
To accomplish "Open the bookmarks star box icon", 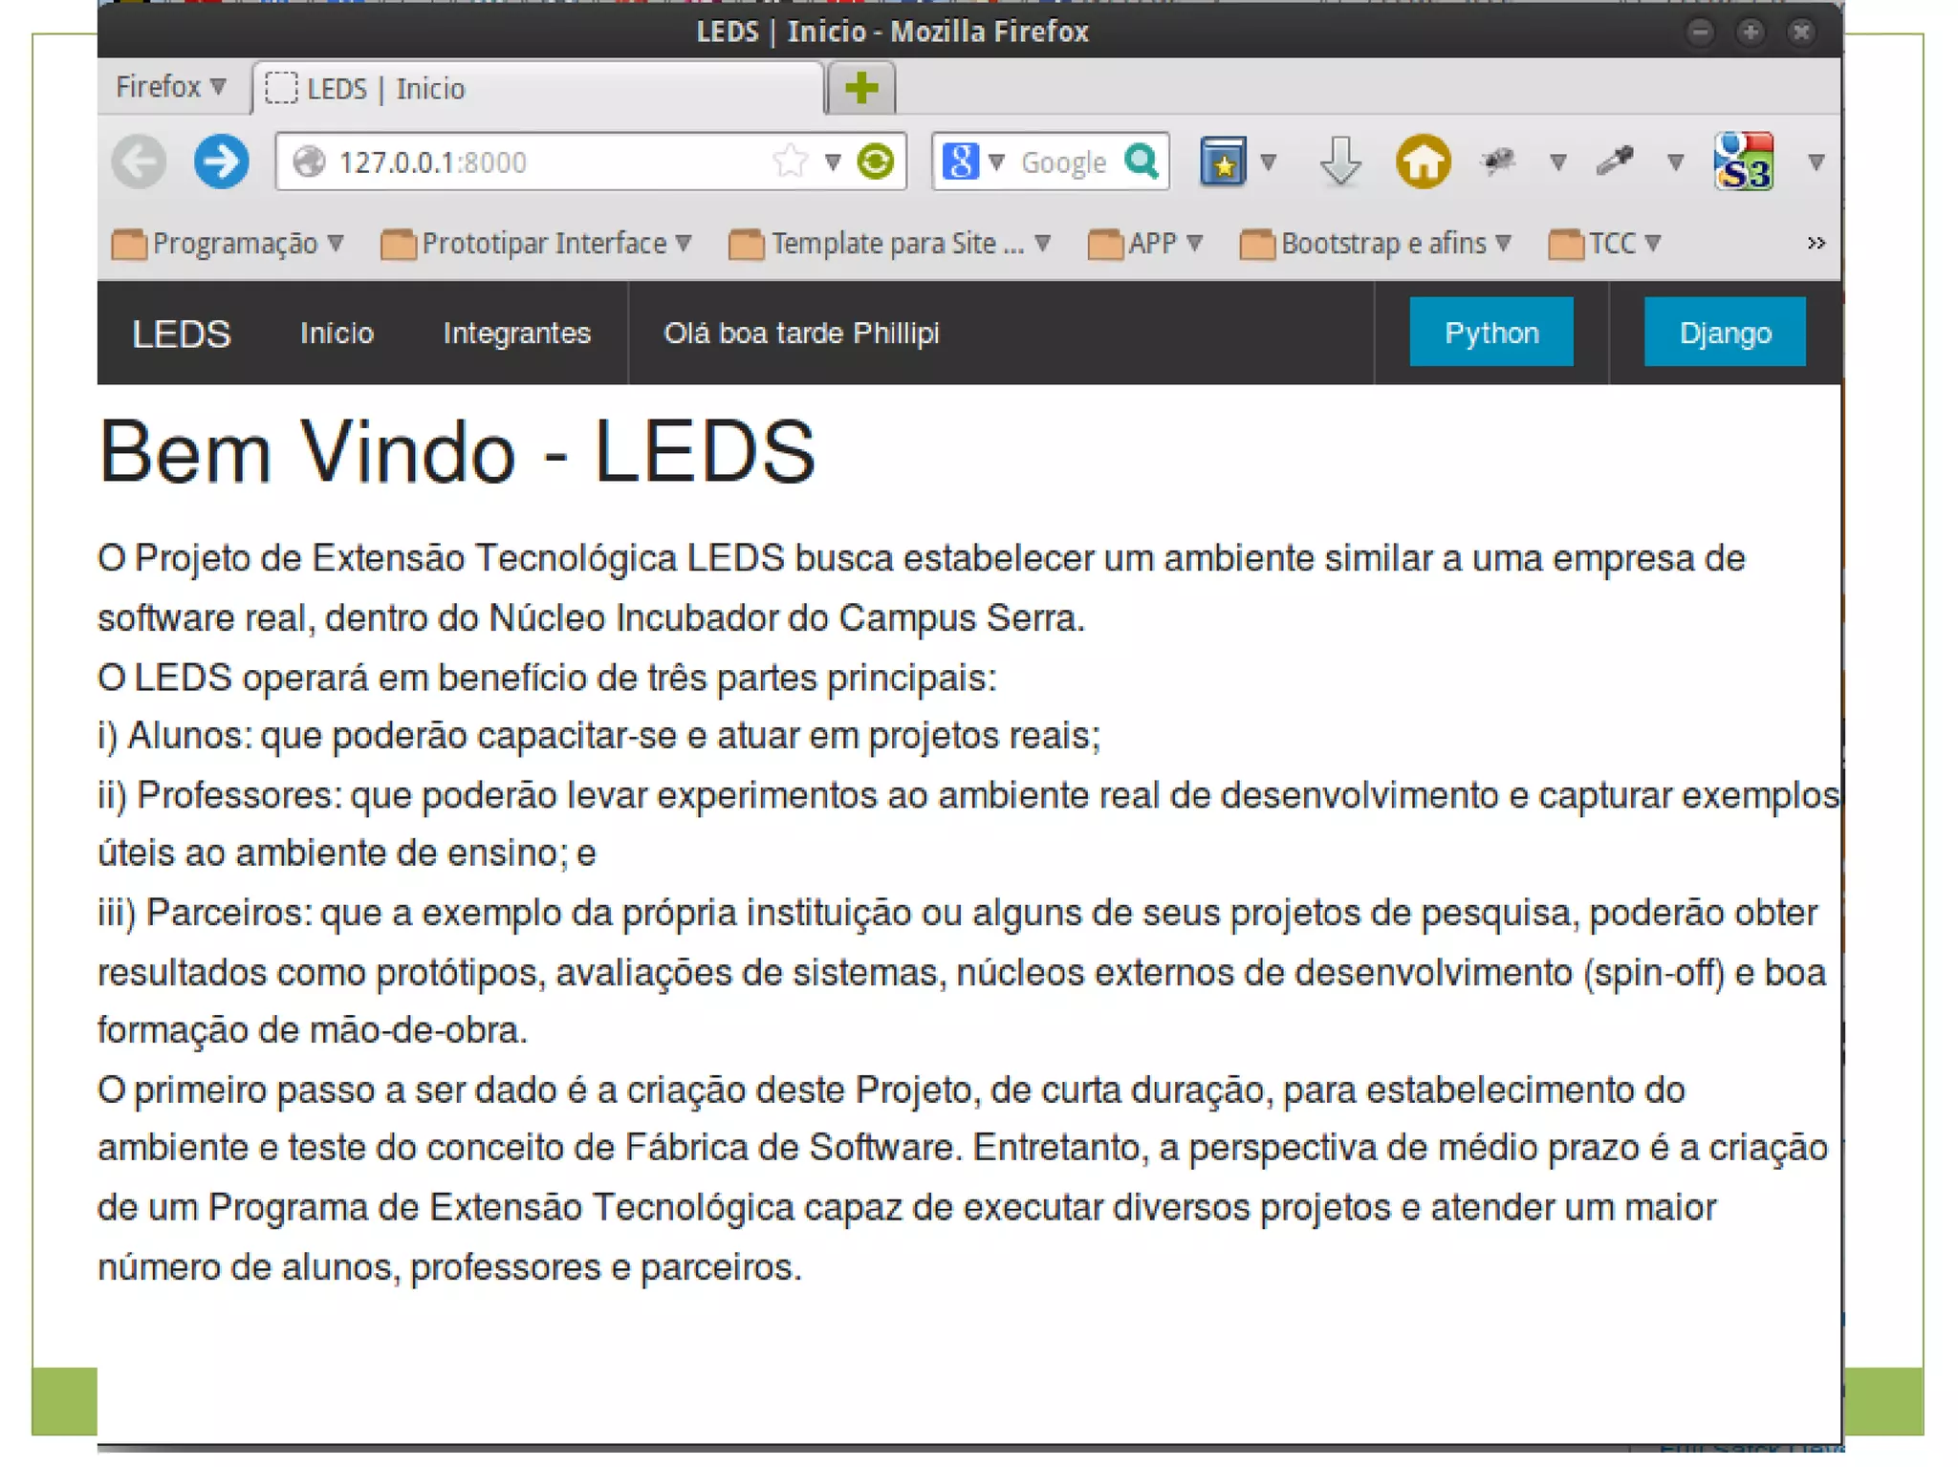I will pos(1223,162).
